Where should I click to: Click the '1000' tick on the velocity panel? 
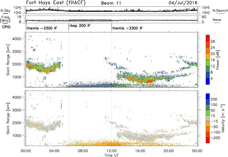tap(17, 135)
